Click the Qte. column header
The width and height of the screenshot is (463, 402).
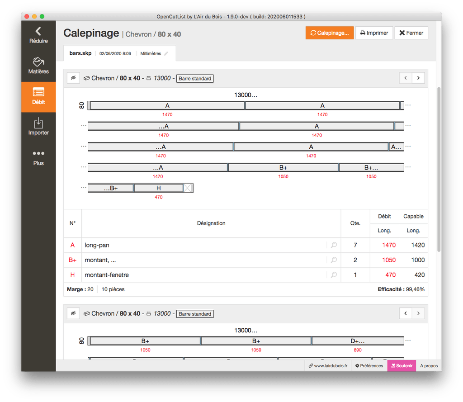click(x=355, y=223)
